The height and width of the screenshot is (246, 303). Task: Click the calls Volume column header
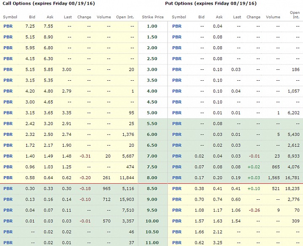pyautogui.click(x=104, y=17)
